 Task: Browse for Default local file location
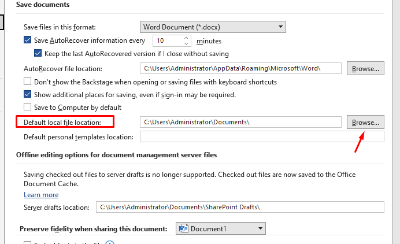tap(365, 122)
